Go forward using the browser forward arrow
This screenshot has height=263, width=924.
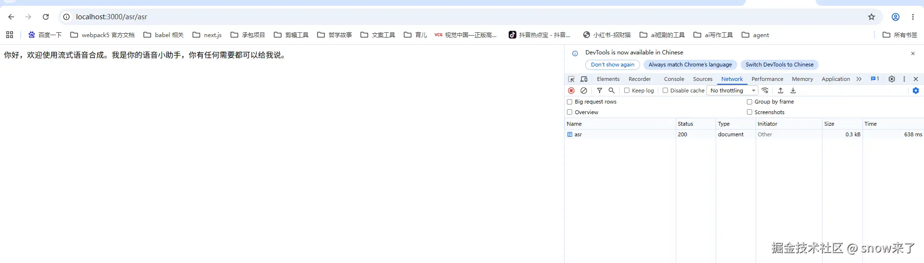28,17
